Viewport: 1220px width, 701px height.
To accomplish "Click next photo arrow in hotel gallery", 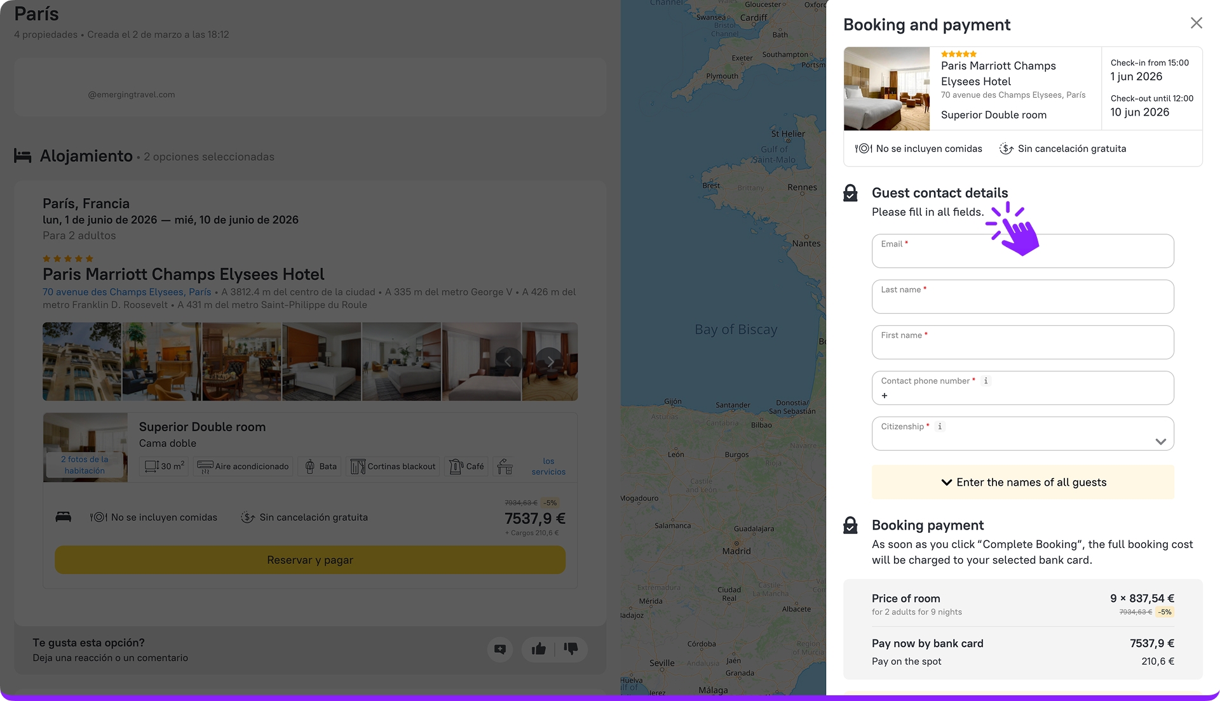I will [x=550, y=361].
